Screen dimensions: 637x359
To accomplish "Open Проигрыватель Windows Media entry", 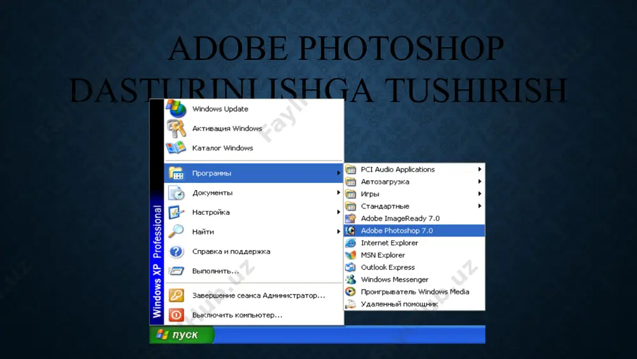I will pyautogui.click(x=415, y=291).
